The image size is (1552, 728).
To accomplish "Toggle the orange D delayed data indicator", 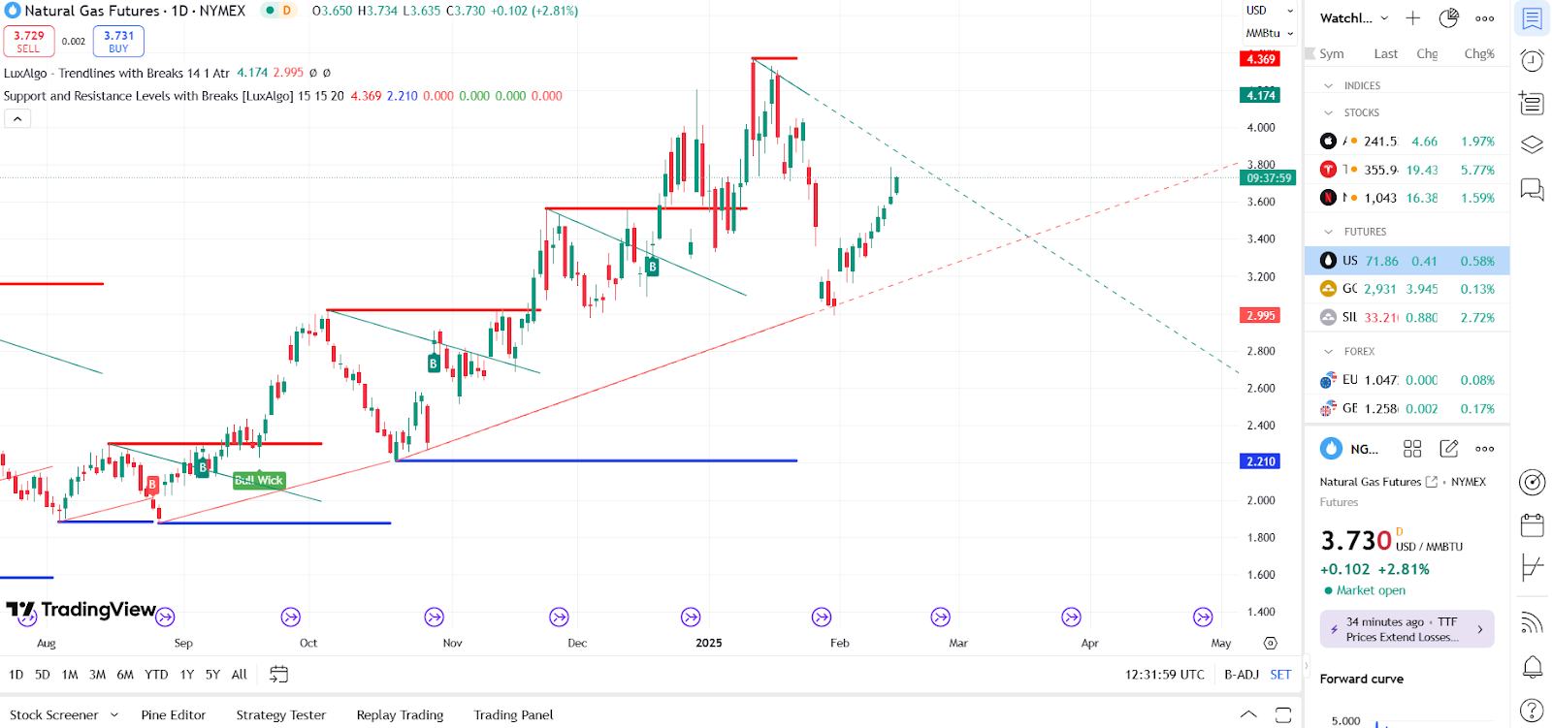I will [287, 11].
